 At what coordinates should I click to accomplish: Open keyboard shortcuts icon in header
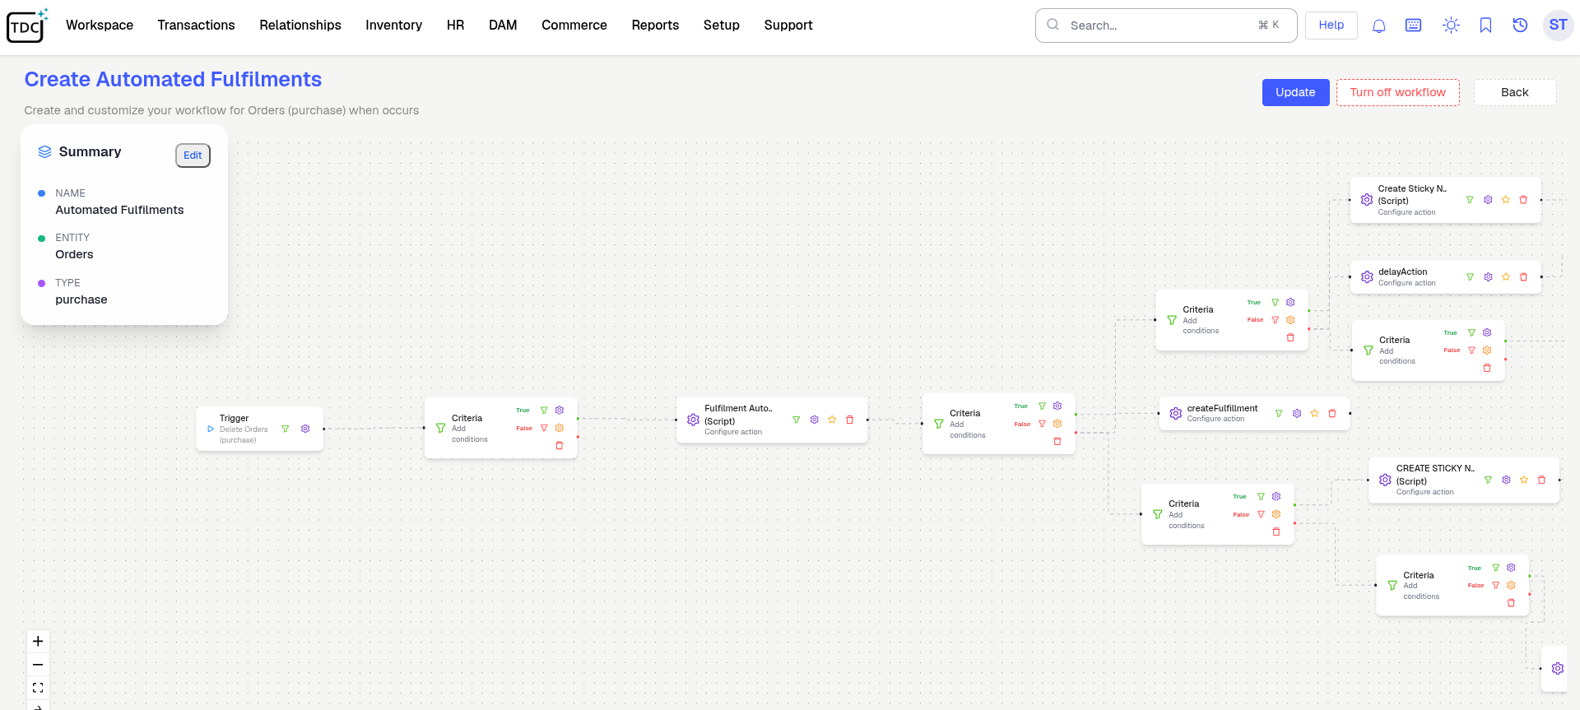point(1414,26)
